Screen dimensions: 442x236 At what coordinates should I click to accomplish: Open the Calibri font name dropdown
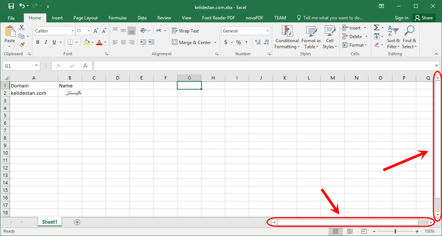click(72, 31)
